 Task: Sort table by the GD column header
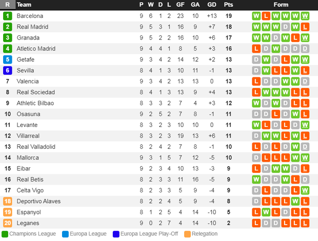click(x=212, y=5)
